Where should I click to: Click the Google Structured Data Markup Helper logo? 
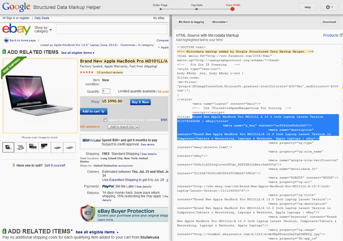point(16,7)
